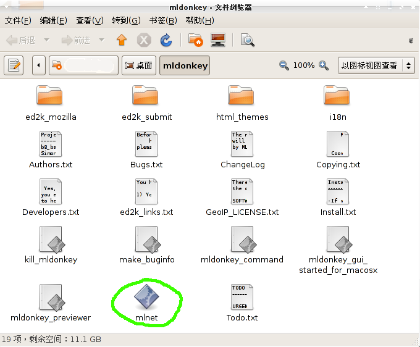
Task: Select the GeoIP_LICENSE.txt file
Action: tap(242, 198)
